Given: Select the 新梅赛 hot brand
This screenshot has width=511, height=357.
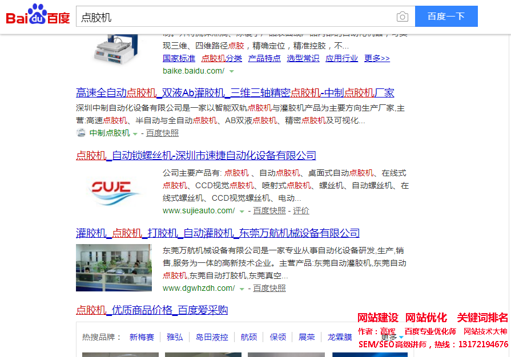Looking at the screenshot, I should click(x=142, y=337).
